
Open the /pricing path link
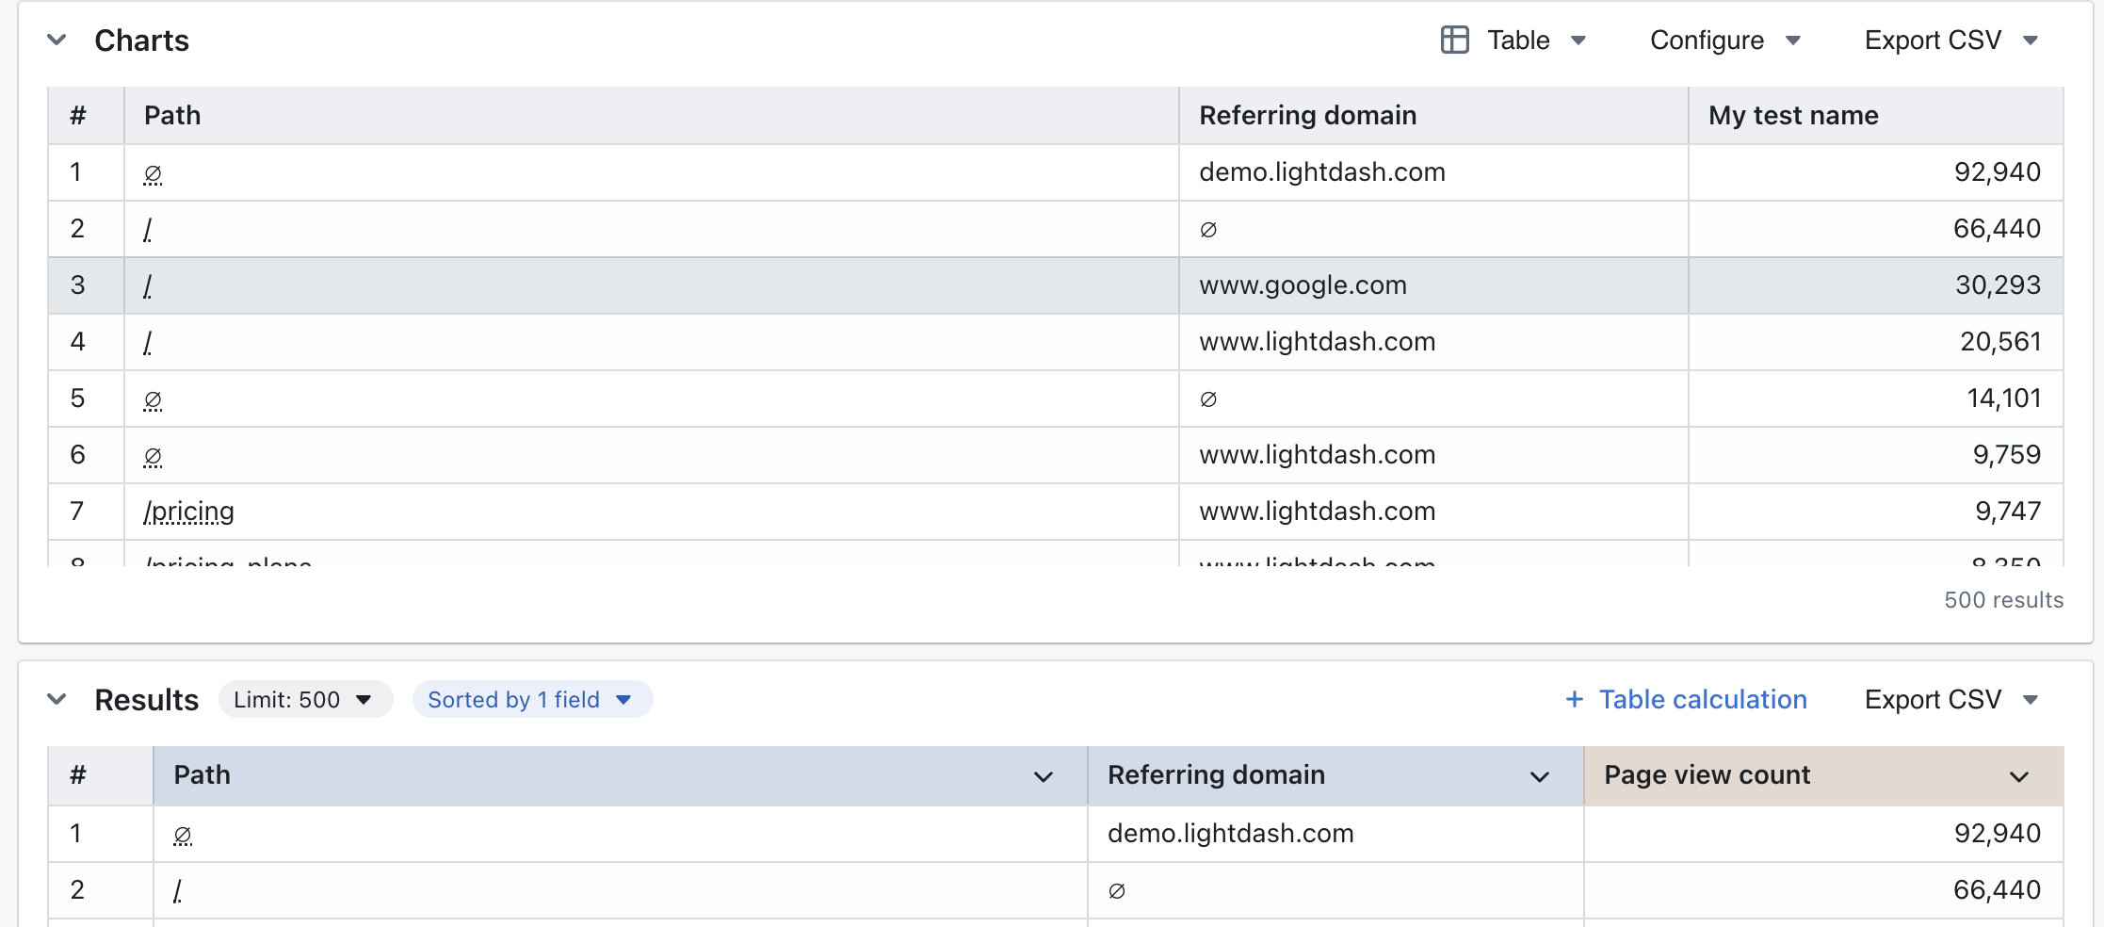tap(189, 512)
